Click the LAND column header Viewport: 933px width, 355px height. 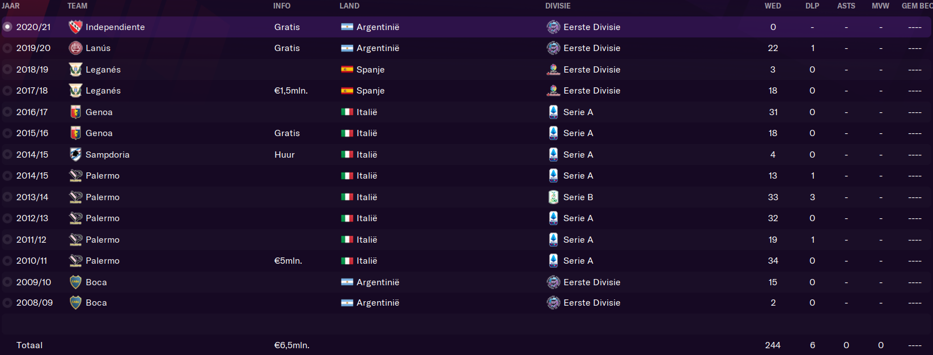[x=349, y=6]
